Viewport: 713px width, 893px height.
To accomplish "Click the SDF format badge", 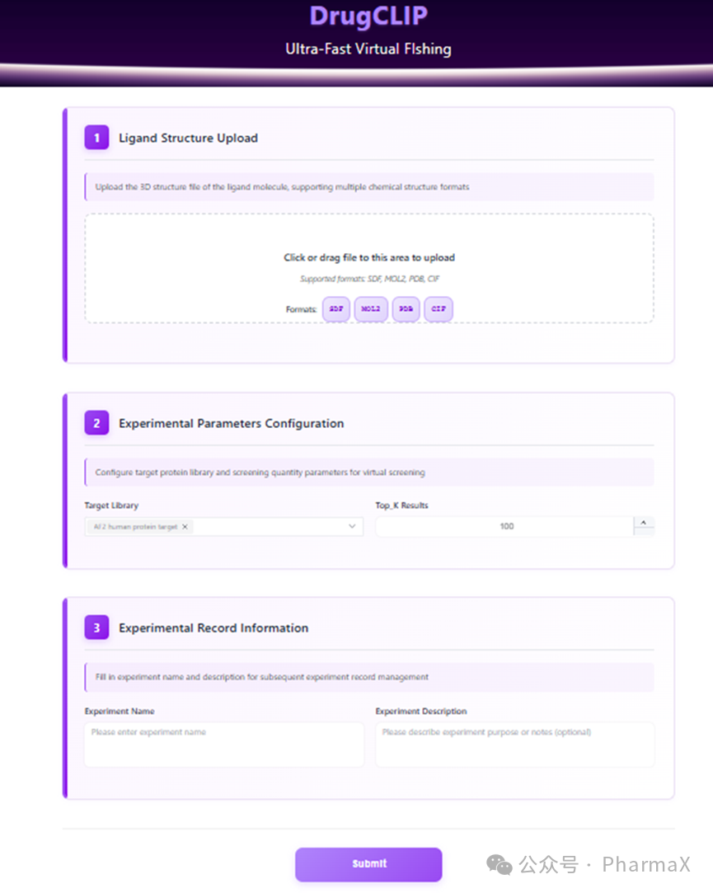I will coord(336,309).
